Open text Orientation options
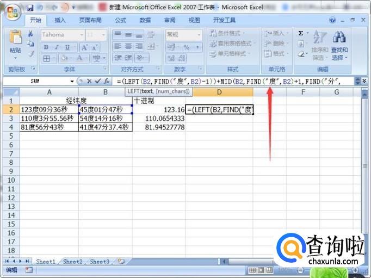 (141, 58)
